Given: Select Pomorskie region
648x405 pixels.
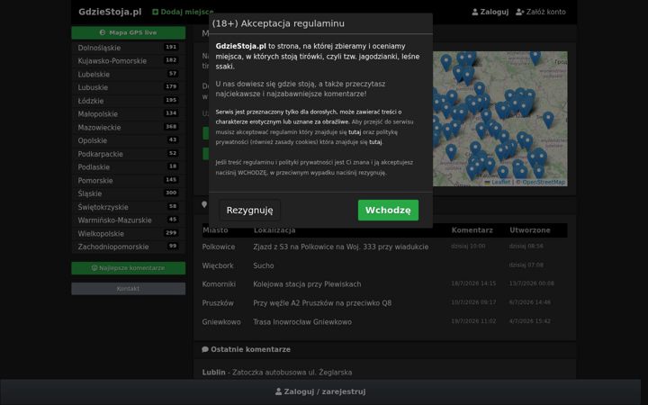Looking at the screenshot, I should click(x=129, y=180).
